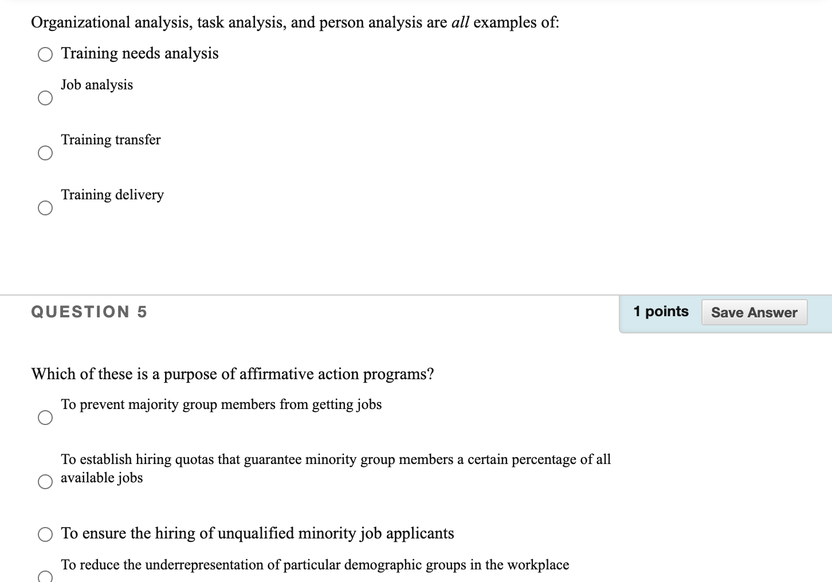Image resolution: width=832 pixels, height=582 pixels.
Task: Click the organizational analysis question prompt
Action: (x=295, y=22)
